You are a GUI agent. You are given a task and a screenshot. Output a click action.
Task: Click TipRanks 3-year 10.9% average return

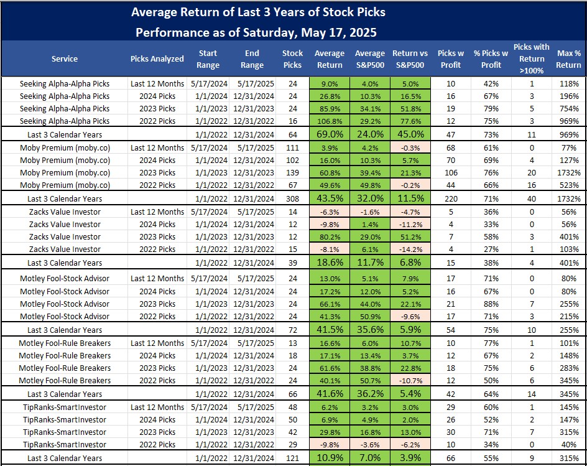point(330,457)
